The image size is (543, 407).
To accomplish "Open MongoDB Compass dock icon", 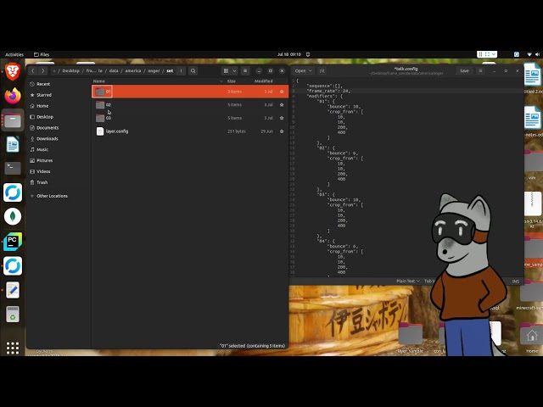I will pyautogui.click(x=13, y=217).
